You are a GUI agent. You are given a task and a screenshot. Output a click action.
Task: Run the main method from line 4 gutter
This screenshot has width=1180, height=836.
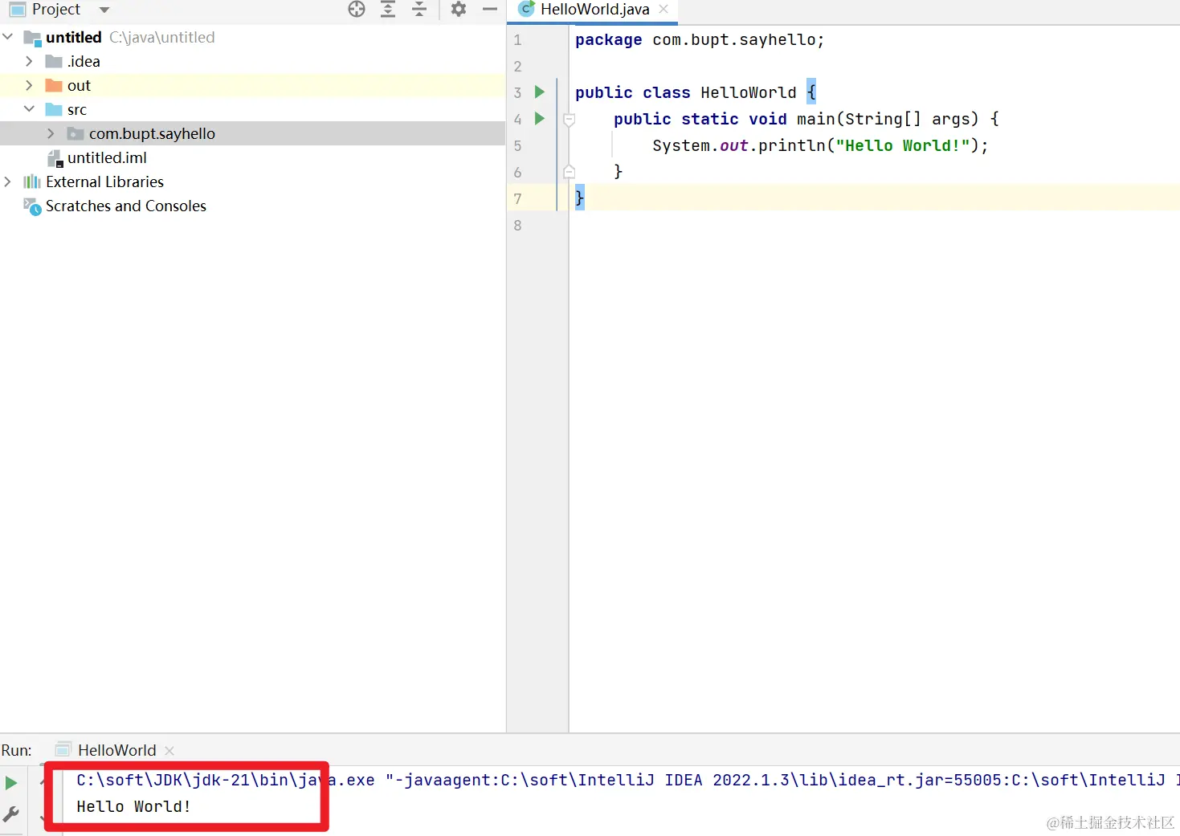(x=540, y=119)
